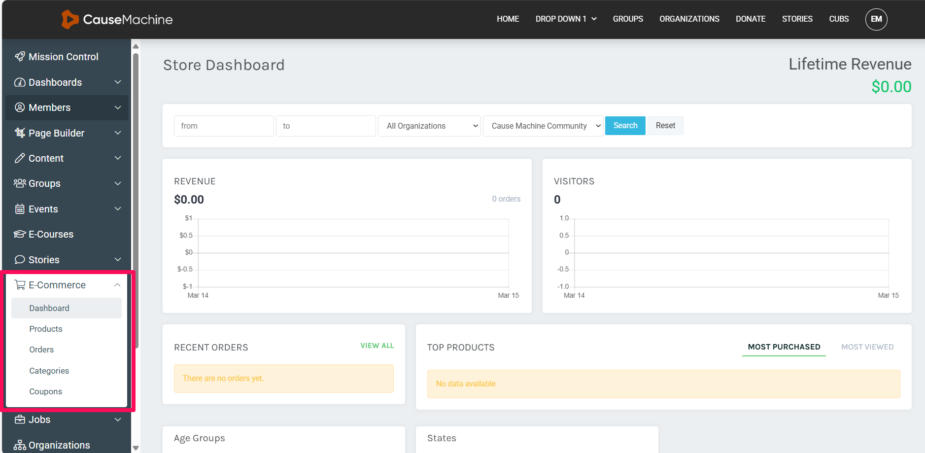Open the Cause Machine Community dropdown
This screenshot has width=925, height=453.
(543, 126)
